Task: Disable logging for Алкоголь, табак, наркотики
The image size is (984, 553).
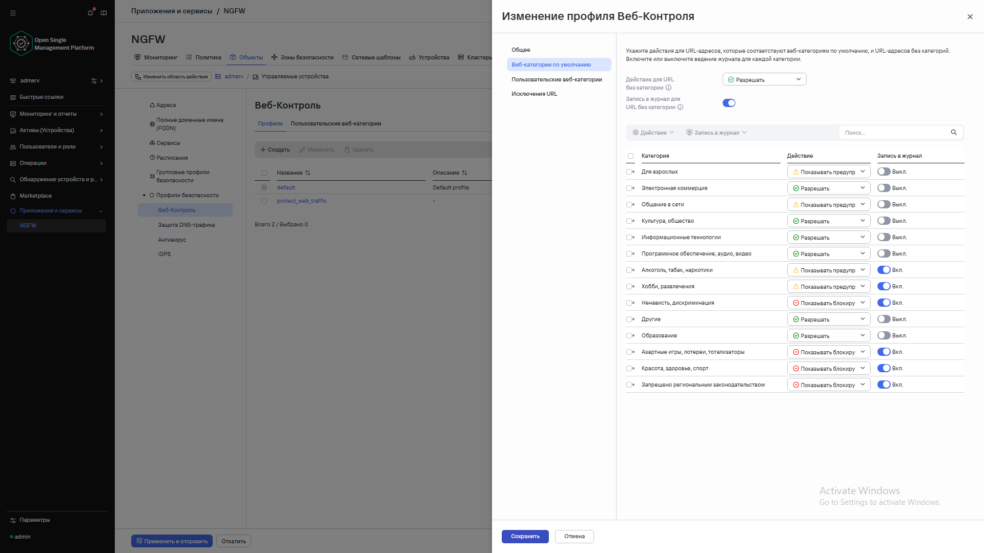Action: (x=884, y=270)
